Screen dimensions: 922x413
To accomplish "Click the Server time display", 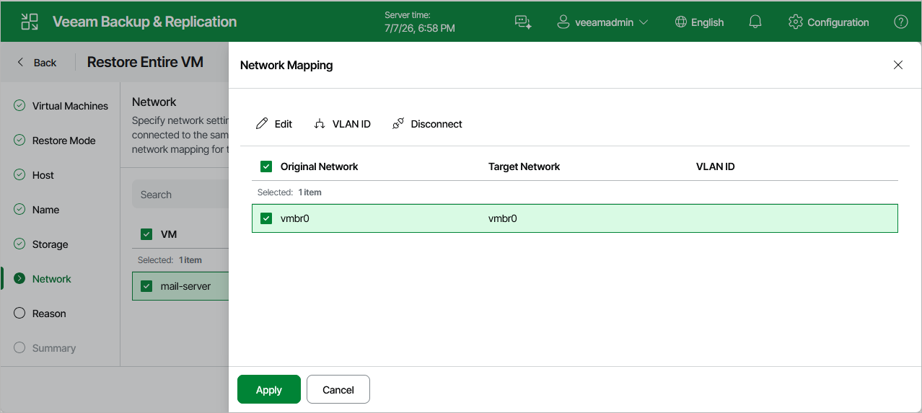I will (420, 22).
